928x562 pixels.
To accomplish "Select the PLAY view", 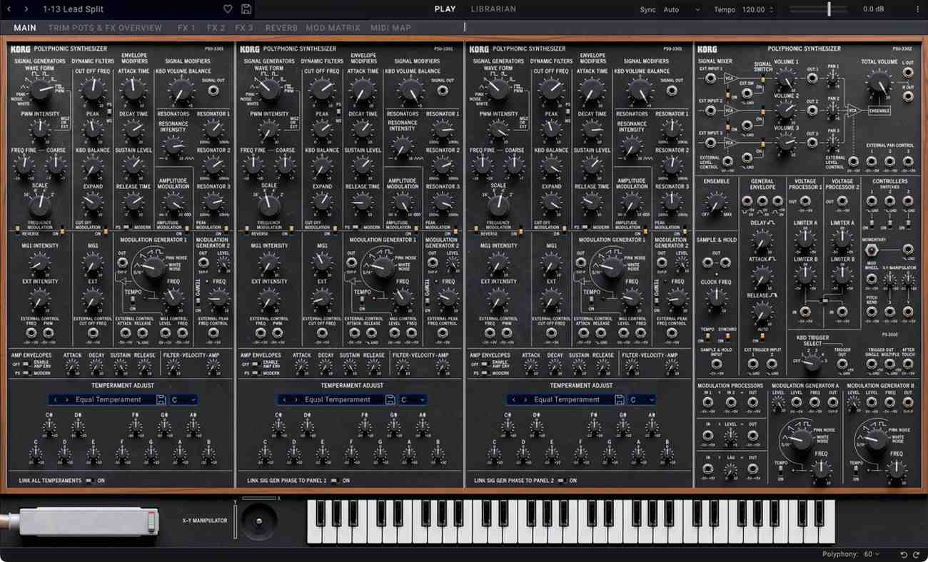I will tap(445, 9).
